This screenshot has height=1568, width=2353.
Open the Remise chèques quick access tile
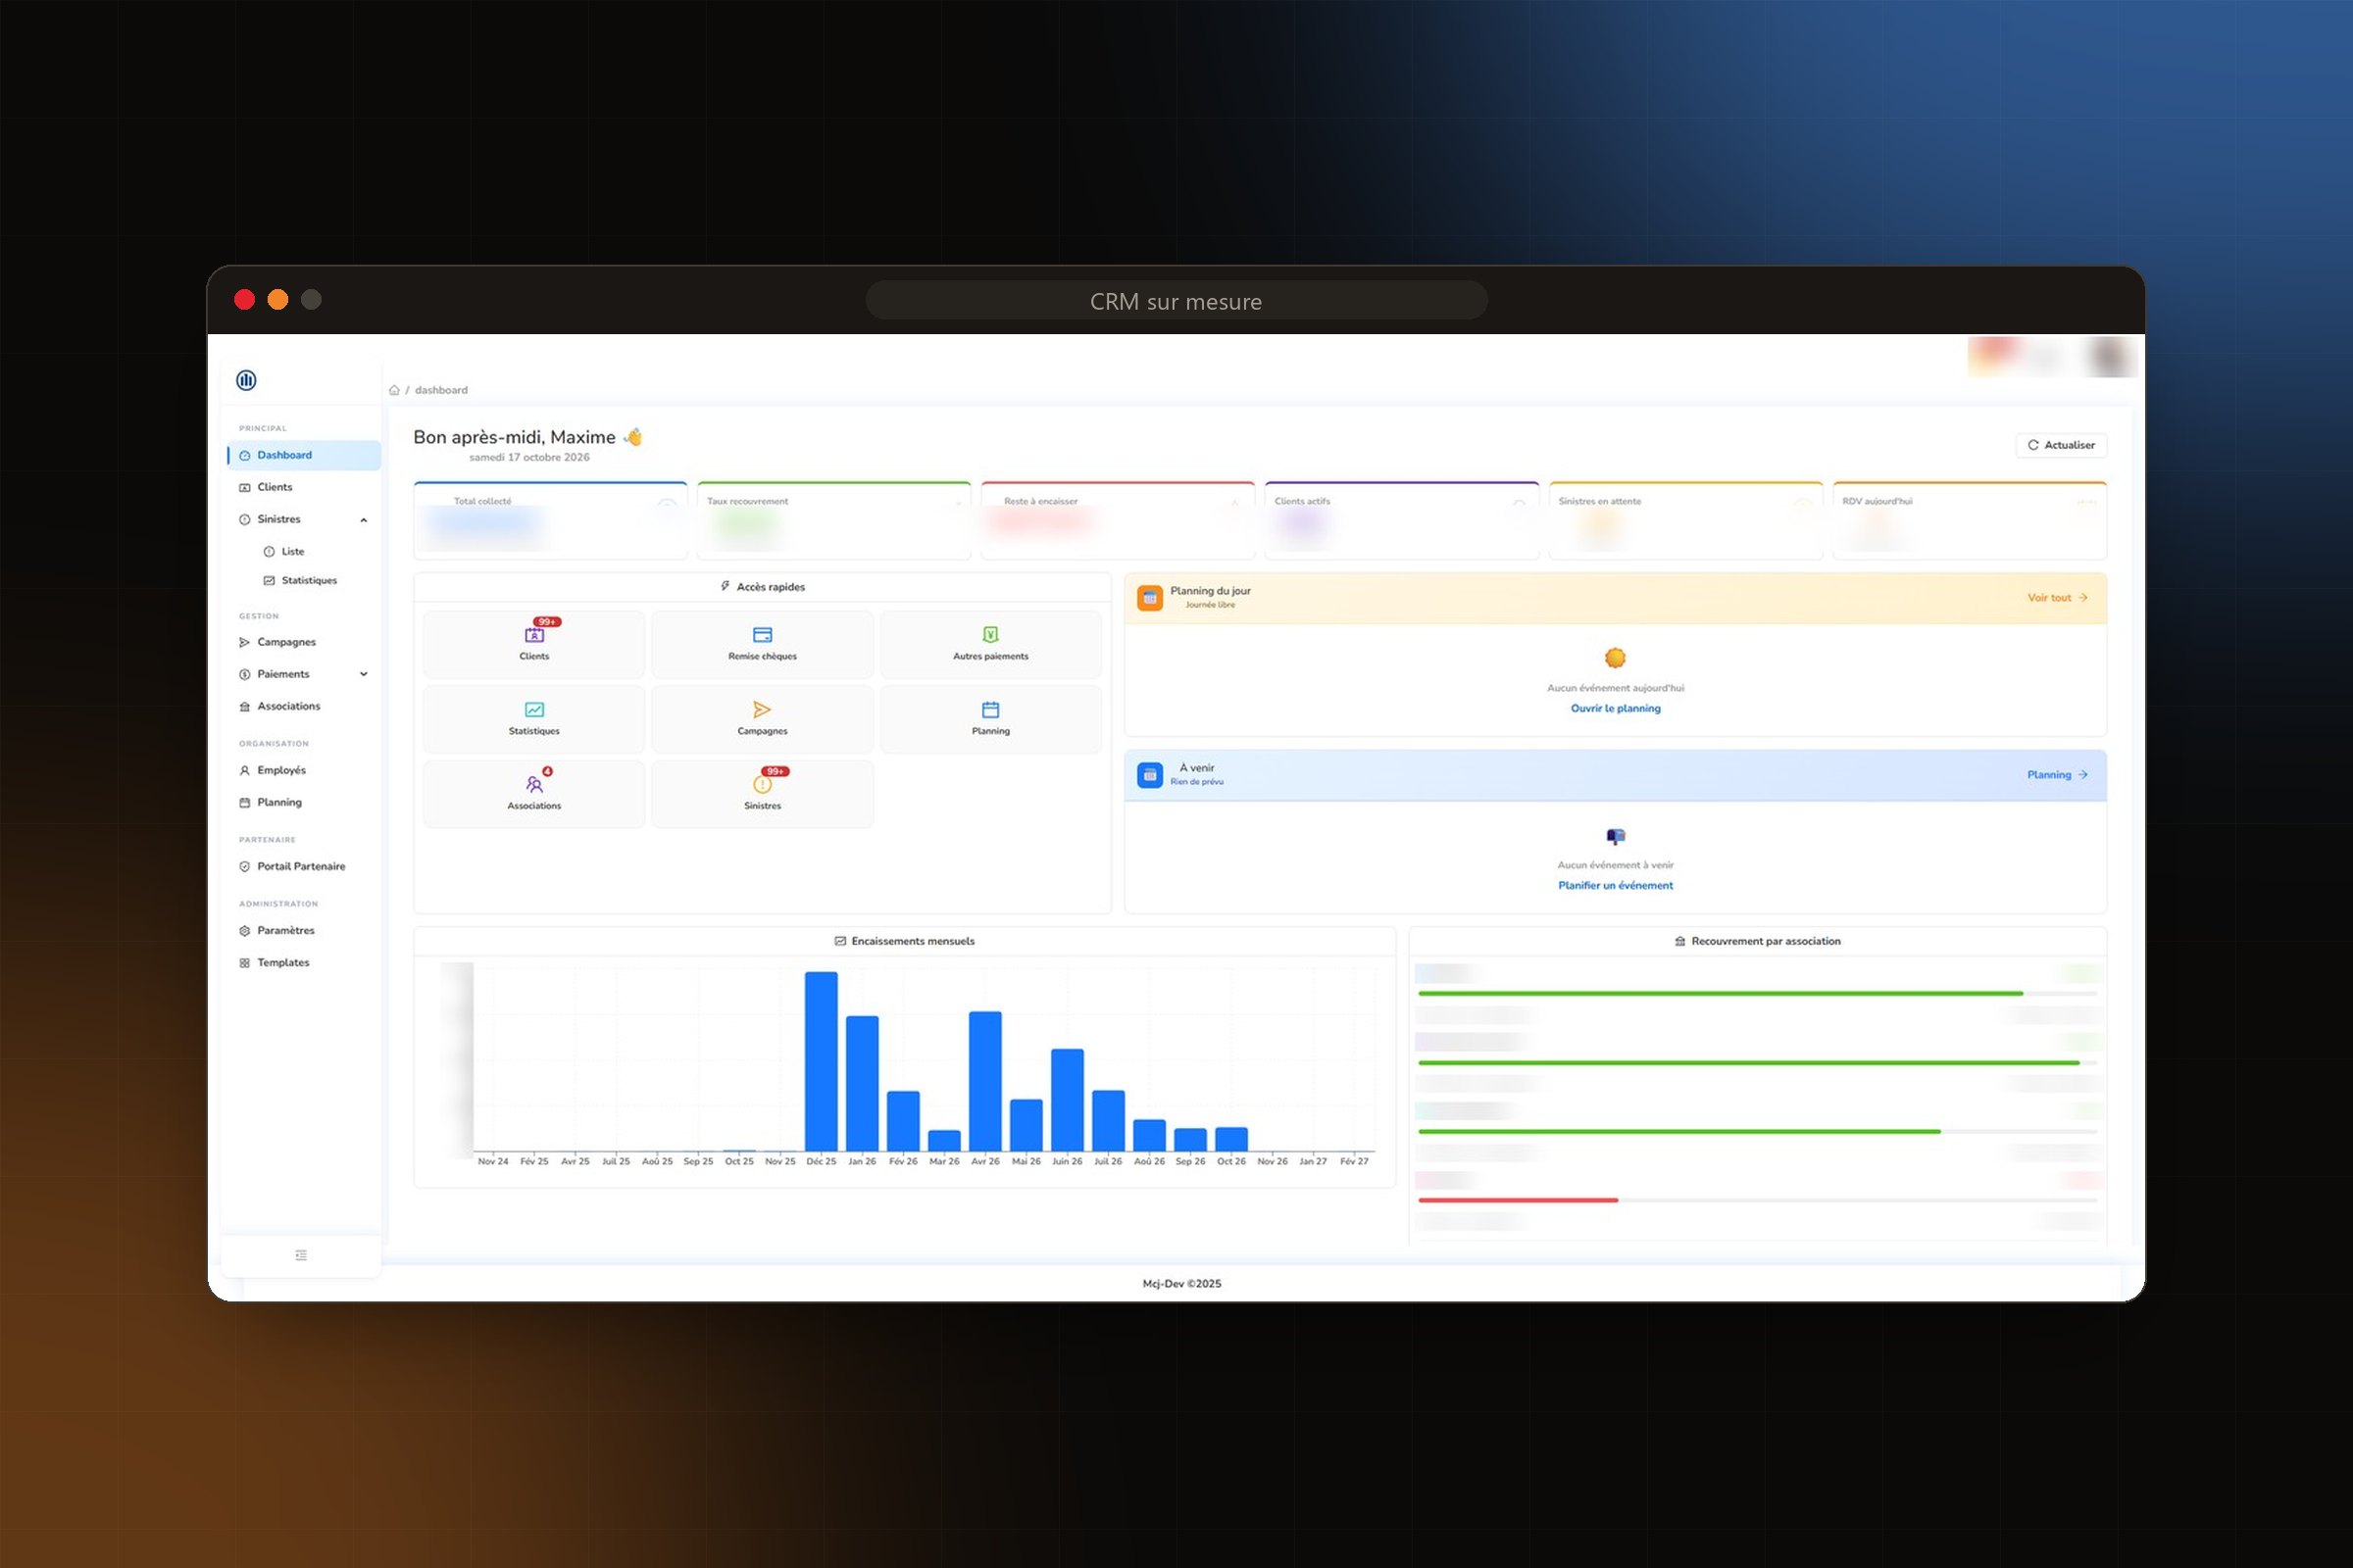click(x=763, y=644)
